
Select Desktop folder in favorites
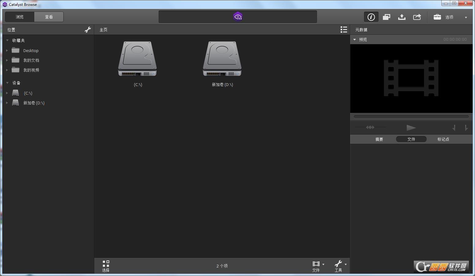pyautogui.click(x=31, y=50)
